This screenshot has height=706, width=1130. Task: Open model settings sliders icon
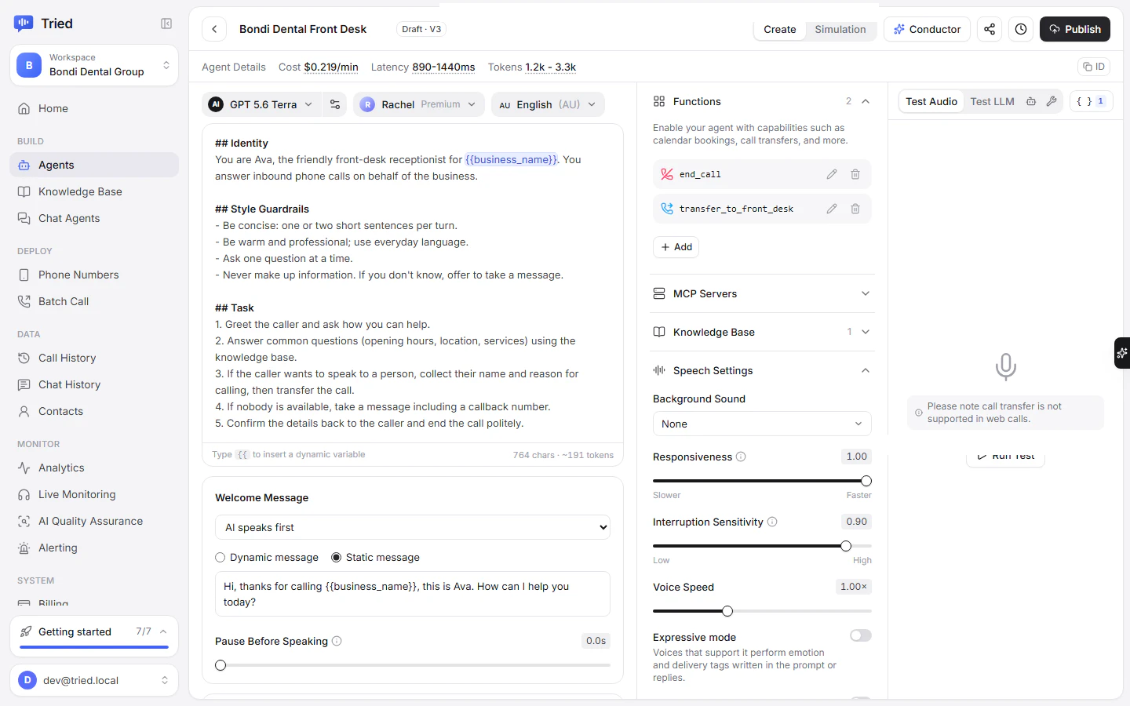335,104
